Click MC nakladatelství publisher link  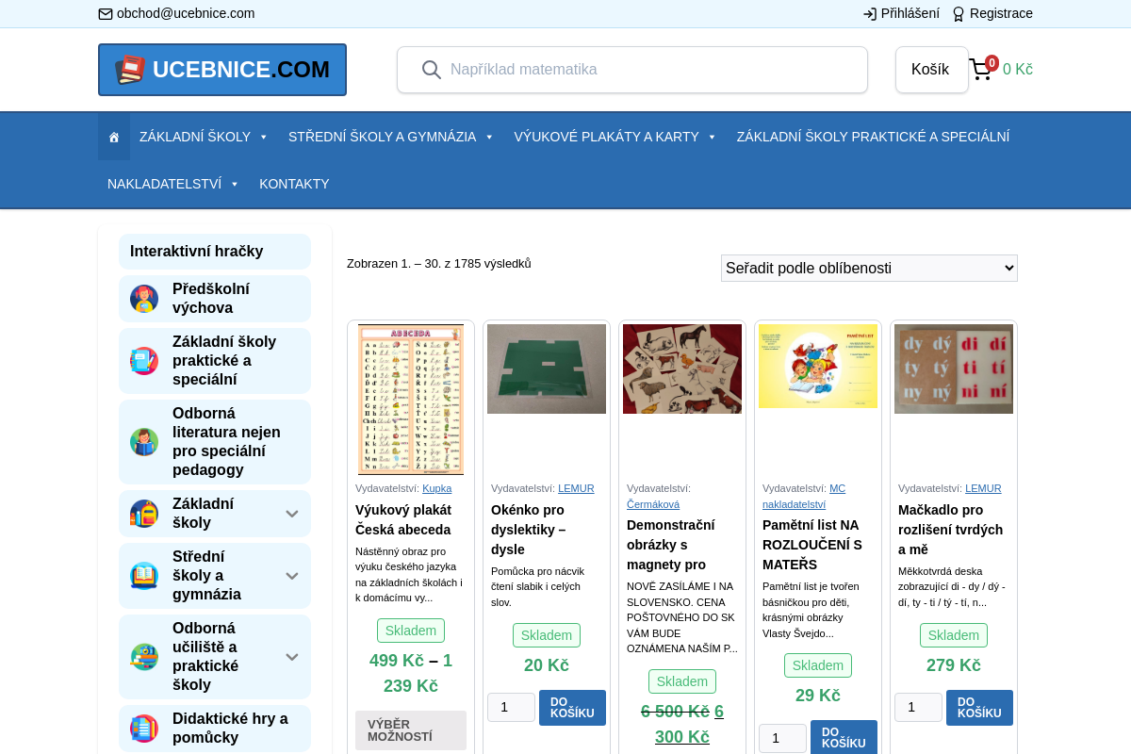coord(803,497)
